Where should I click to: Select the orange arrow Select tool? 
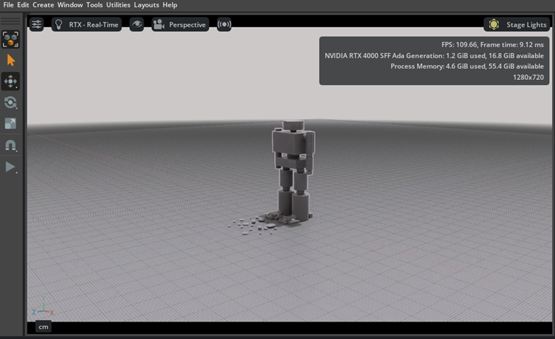click(11, 60)
